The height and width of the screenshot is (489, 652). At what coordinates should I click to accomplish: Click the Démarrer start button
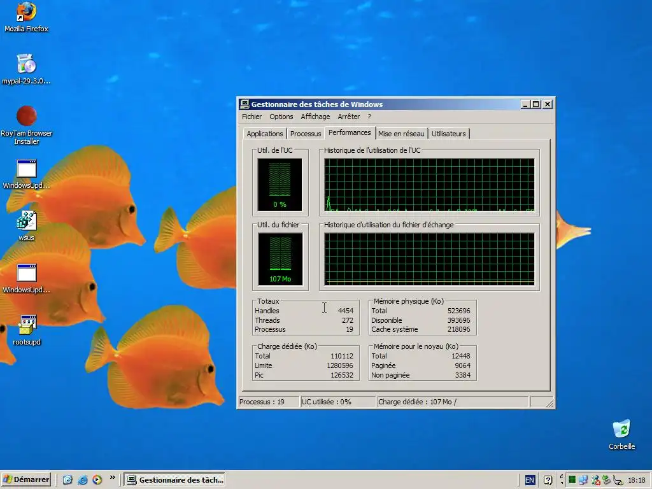pos(25,480)
